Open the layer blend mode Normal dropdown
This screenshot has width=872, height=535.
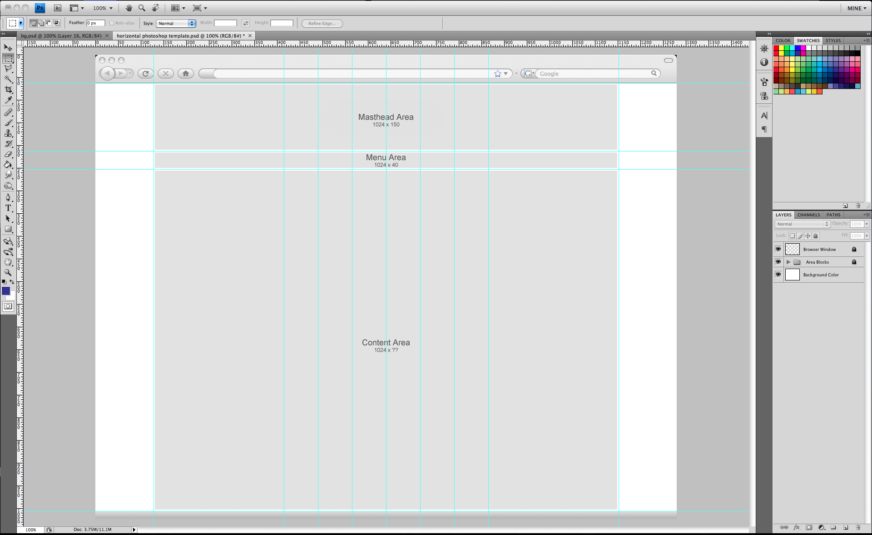802,224
